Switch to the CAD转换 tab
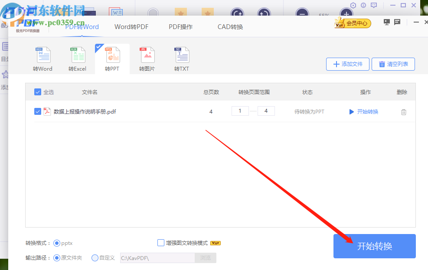The width and height of the screenshot is (428, 270). pyautogui.click(x=229, y=26)
